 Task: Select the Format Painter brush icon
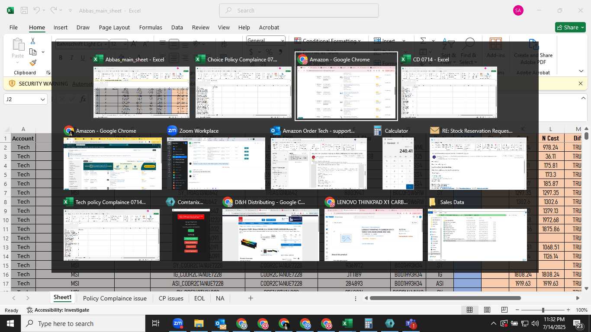tap(33, 63)
